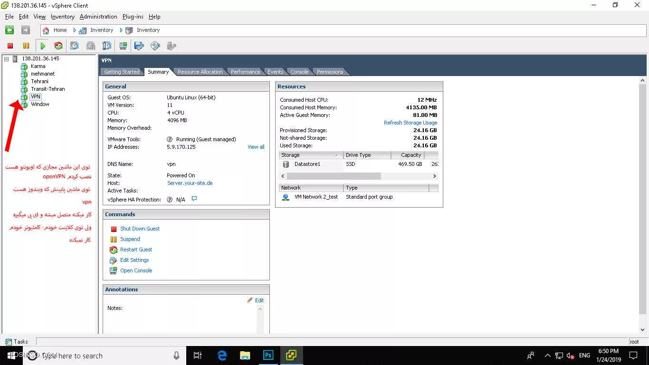Image resolution: width=649 pixels, height=365 pixels.
Task: Click the green Back navigation arrow
Action: point(10,30)
